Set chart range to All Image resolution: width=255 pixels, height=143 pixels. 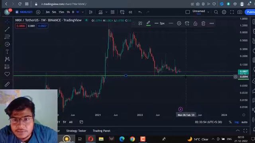coord(71,122)
